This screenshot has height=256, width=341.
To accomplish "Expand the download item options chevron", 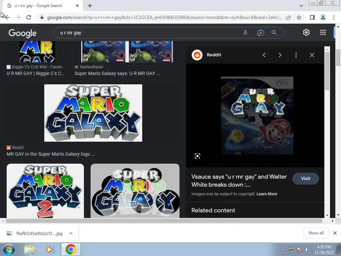I will [71, 233].
